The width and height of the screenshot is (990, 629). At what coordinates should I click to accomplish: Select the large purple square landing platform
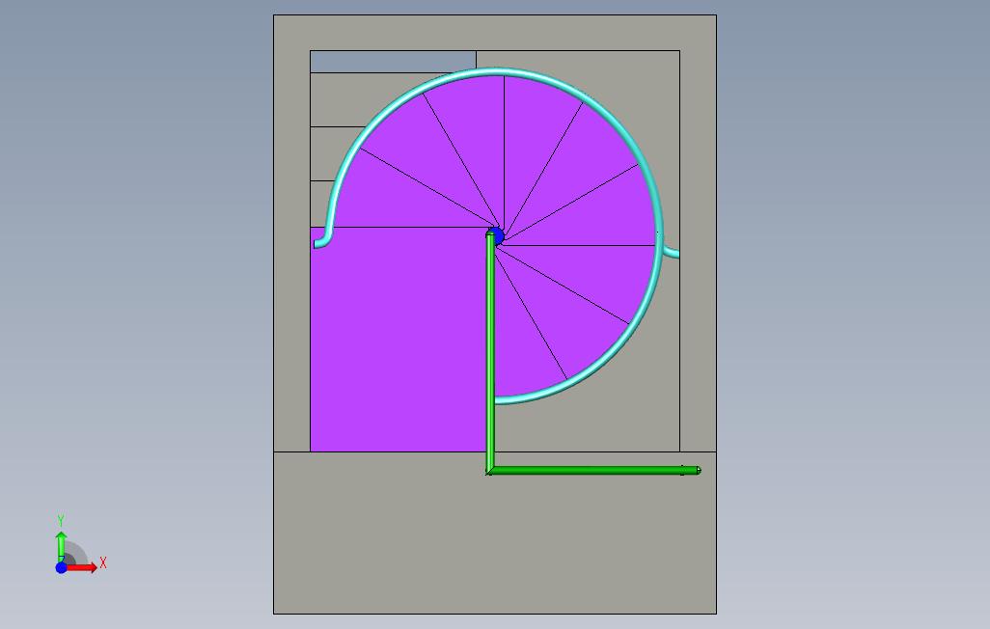(399, 340)
